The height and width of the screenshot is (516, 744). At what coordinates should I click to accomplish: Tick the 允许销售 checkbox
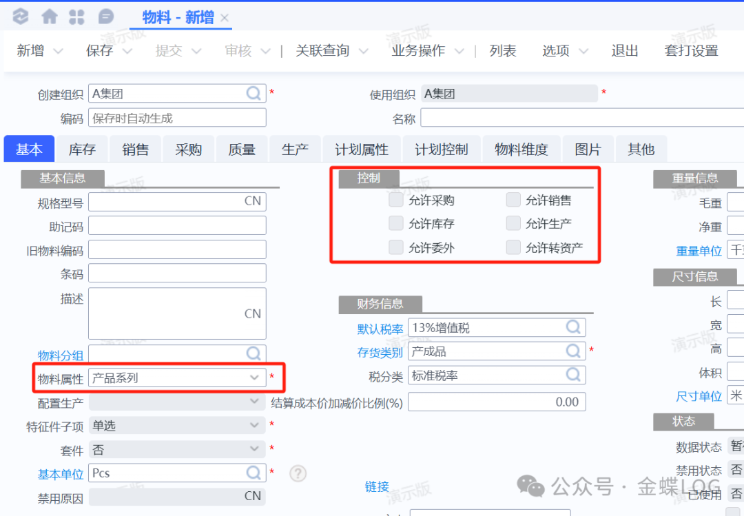pyautogui.click(x=513, y=200)
